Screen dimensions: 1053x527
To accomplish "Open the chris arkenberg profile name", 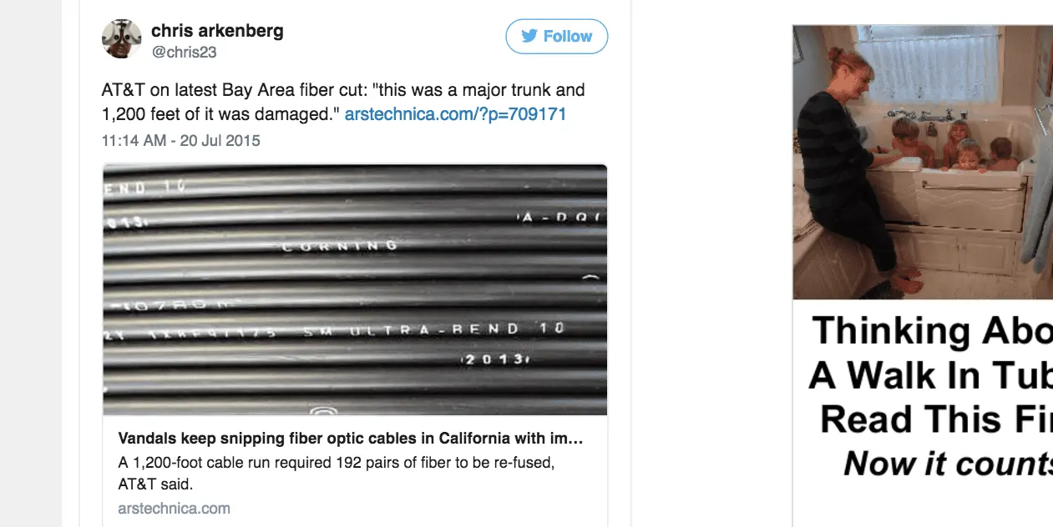I will pos(217,31).
